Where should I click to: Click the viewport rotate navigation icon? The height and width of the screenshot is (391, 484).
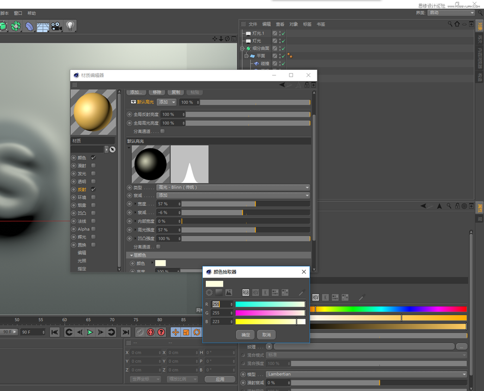point(227,39)
